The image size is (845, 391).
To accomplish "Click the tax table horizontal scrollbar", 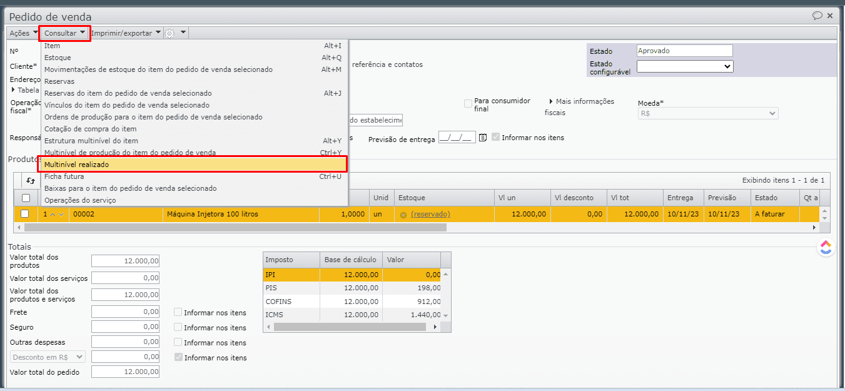I will point(350,327).
